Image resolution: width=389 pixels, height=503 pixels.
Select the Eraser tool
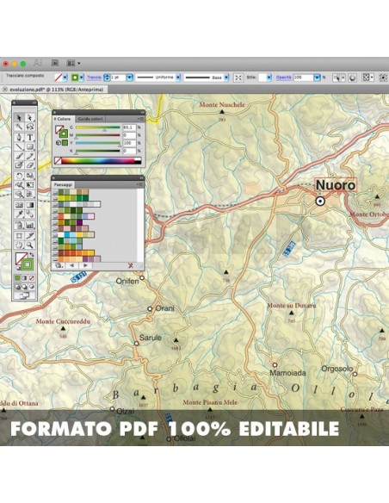[x=30, y=165]
